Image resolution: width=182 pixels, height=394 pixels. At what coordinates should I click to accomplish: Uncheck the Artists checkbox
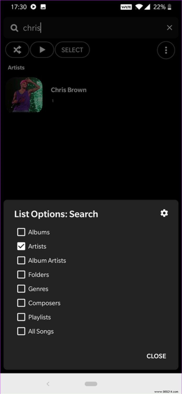point(21,246)
